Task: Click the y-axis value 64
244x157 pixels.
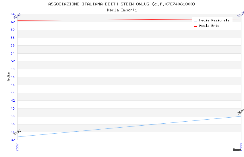Action: (x=13, y=14)
